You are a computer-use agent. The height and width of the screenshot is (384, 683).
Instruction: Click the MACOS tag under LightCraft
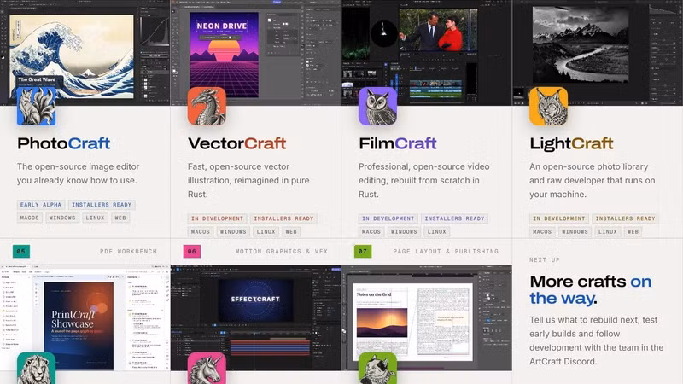pyautogui.click(x=542, y=231)
